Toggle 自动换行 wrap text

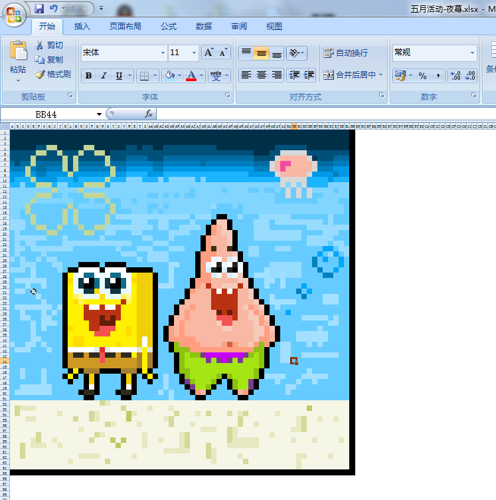346,53
